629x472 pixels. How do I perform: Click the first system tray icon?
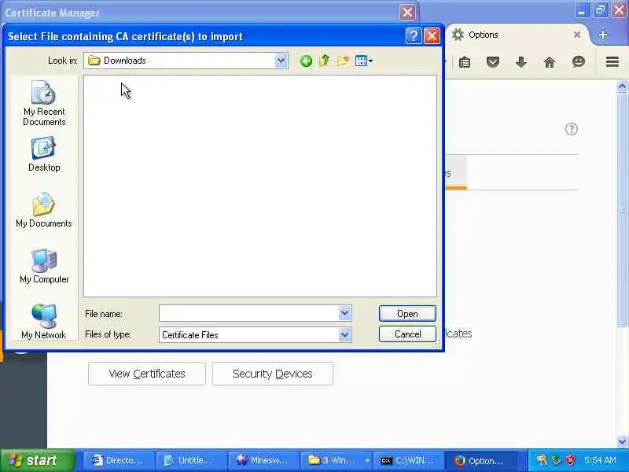point(542,460)
